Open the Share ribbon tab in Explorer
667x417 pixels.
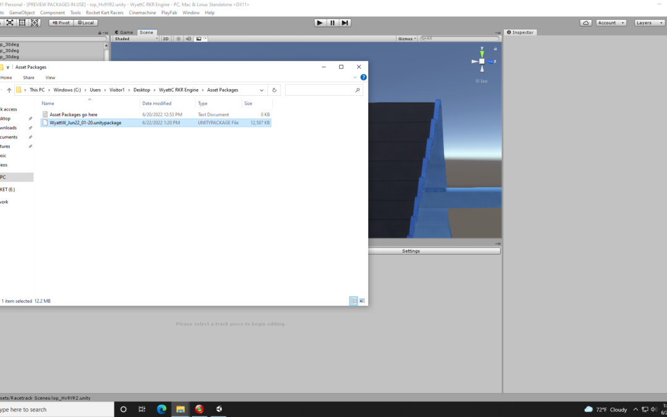[x=28, y=77]
